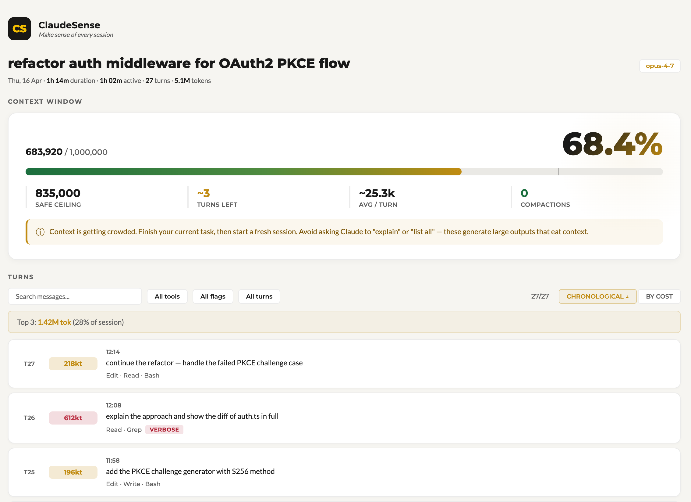Open the All flags filter dropdown
Viewport: 691px width, 502px height.
pos(213,296)
